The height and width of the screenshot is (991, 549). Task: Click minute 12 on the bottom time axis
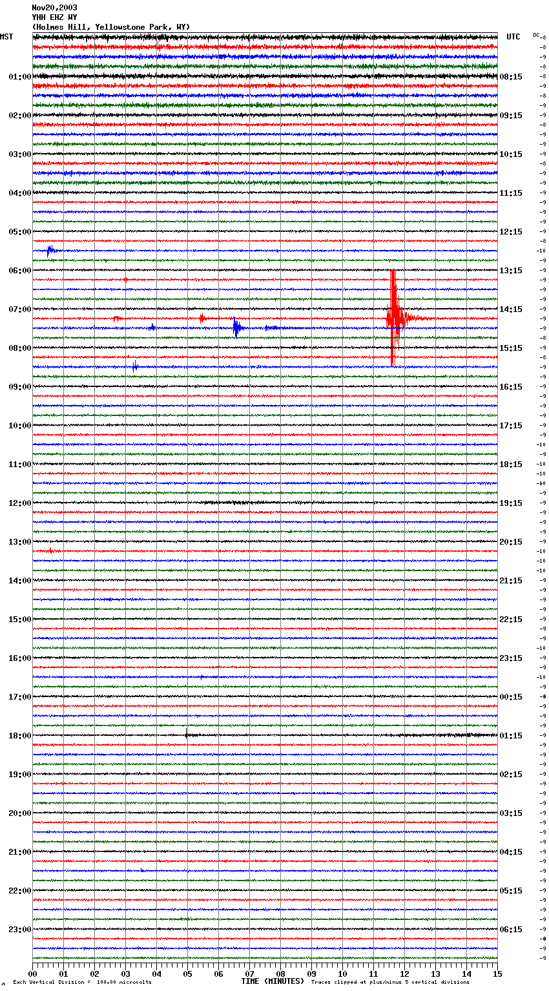[x=405, y=974]
